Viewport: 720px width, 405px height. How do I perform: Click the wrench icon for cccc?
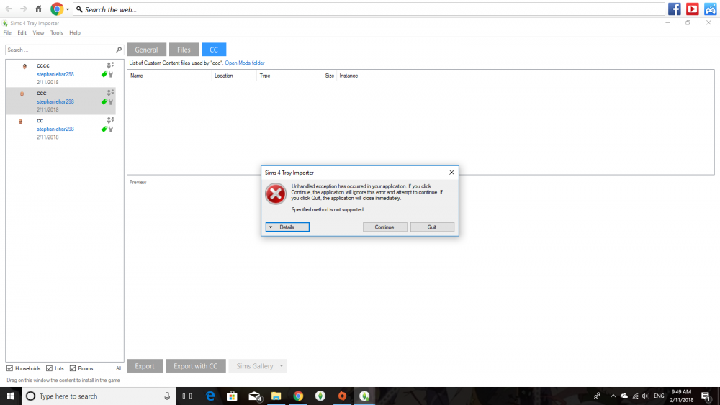click(x=111, y=74)
